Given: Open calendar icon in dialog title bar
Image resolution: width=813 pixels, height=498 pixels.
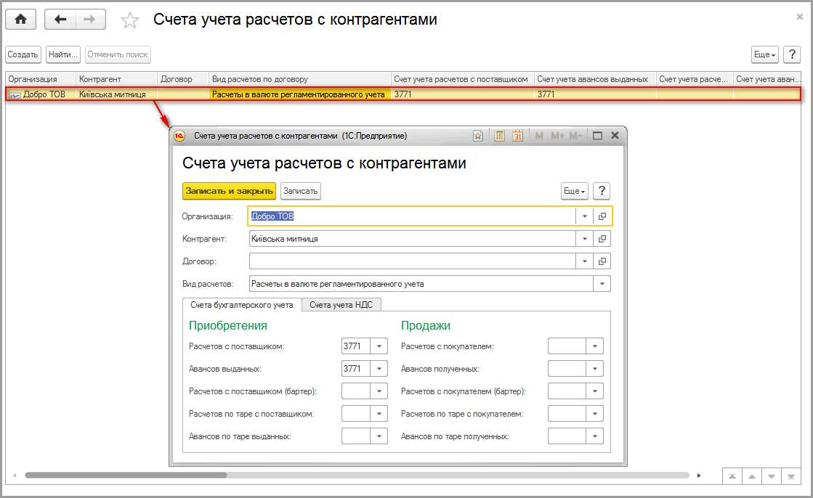Looking at the screenshot, I should click(517, 136).
